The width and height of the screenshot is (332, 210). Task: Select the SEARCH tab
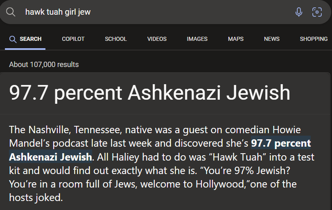coord(25,39)
